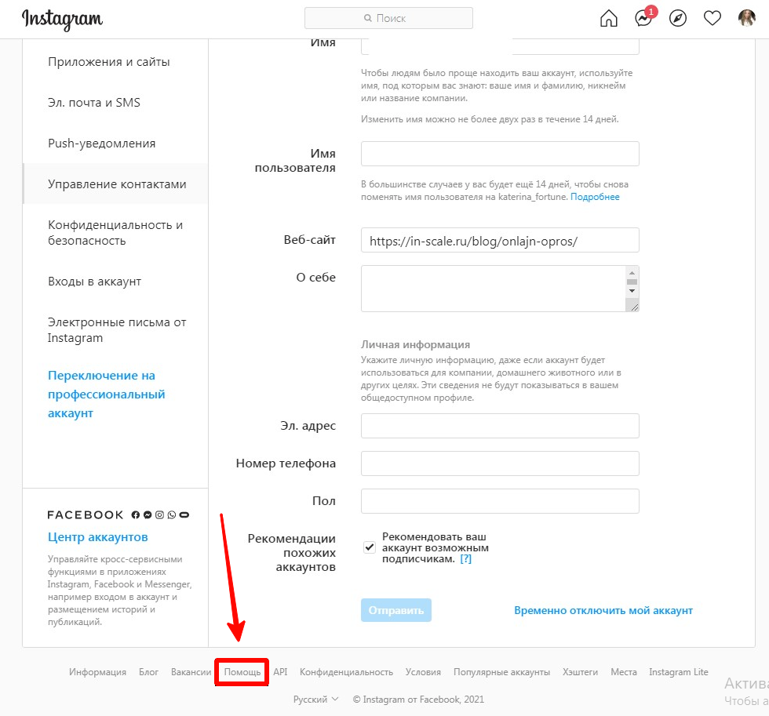The image size is (769, 716).
Task: Open the Explore compass icon
Action: (x=678, y=19)
